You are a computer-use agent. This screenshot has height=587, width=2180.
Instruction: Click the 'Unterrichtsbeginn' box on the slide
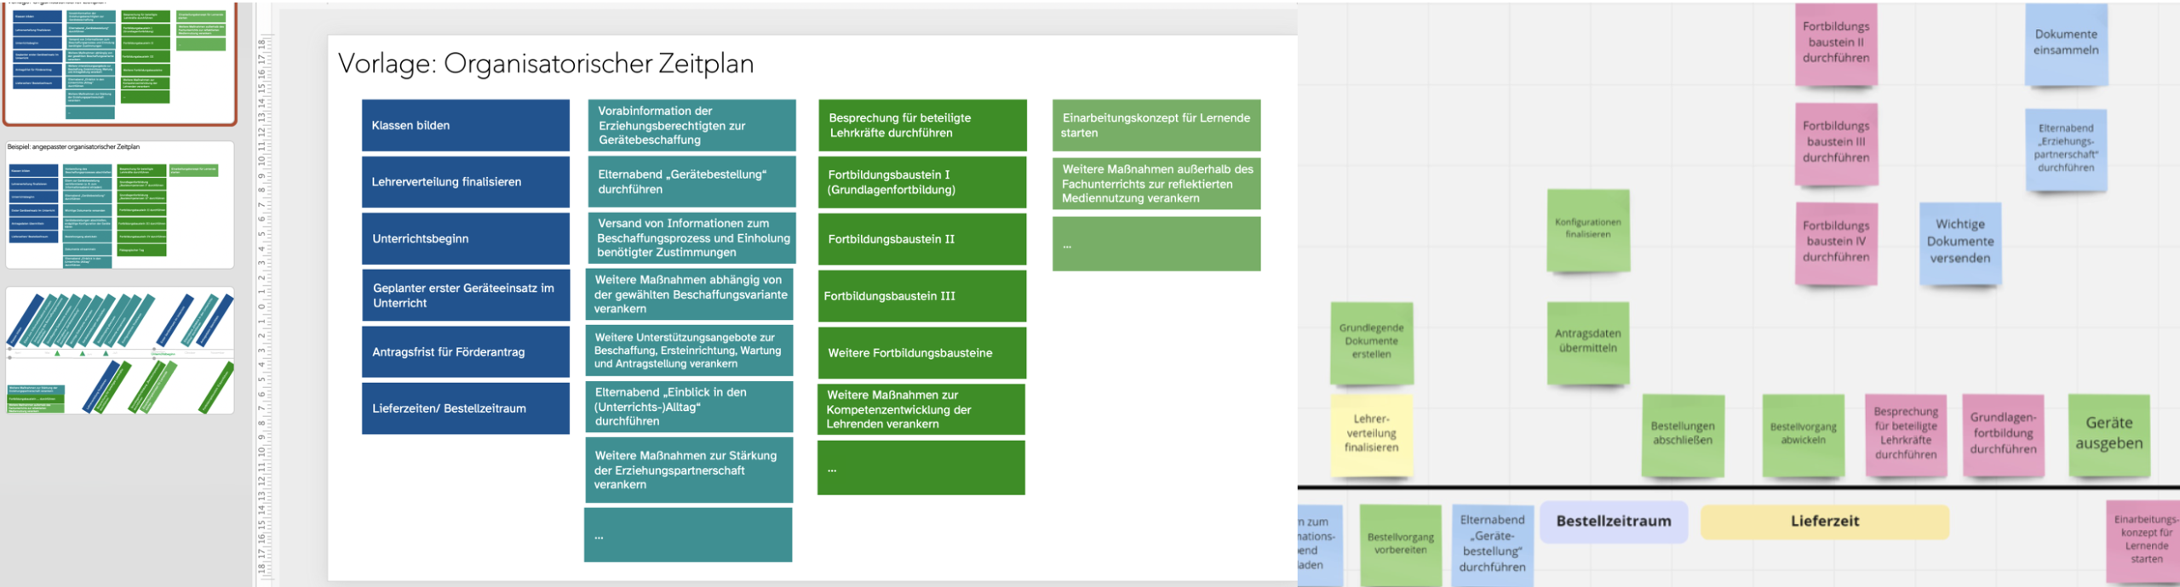tap(465, 239)
